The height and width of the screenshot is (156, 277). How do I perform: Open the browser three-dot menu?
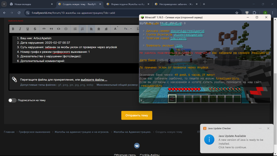[x=273, y=13]
